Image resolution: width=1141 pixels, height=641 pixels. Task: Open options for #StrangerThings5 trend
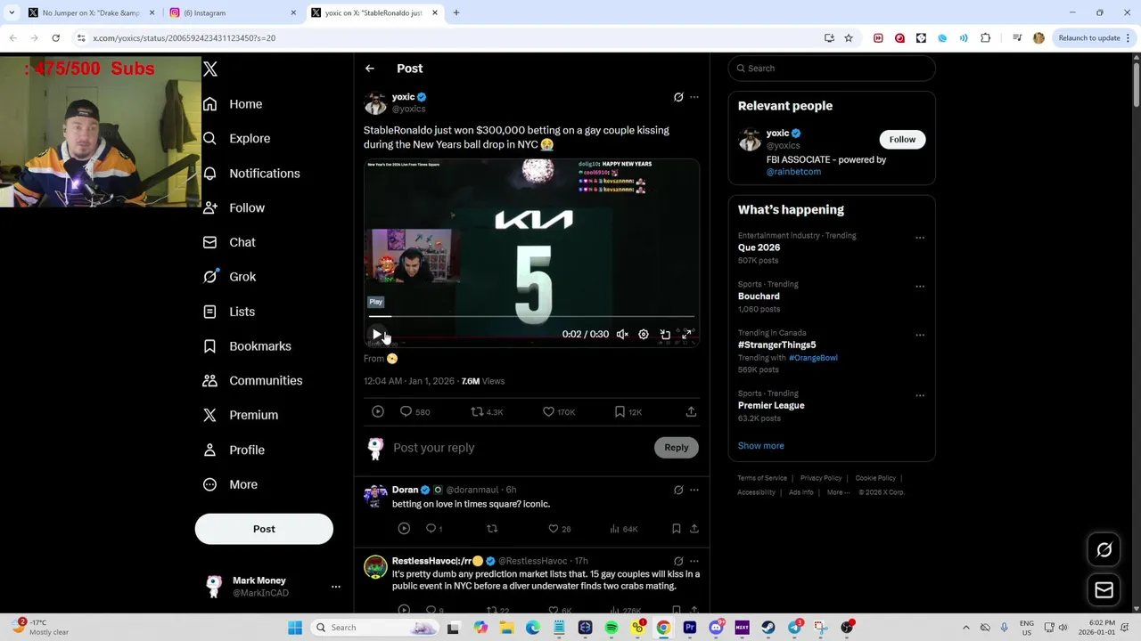pyautogui.click(x=920, y=335)
